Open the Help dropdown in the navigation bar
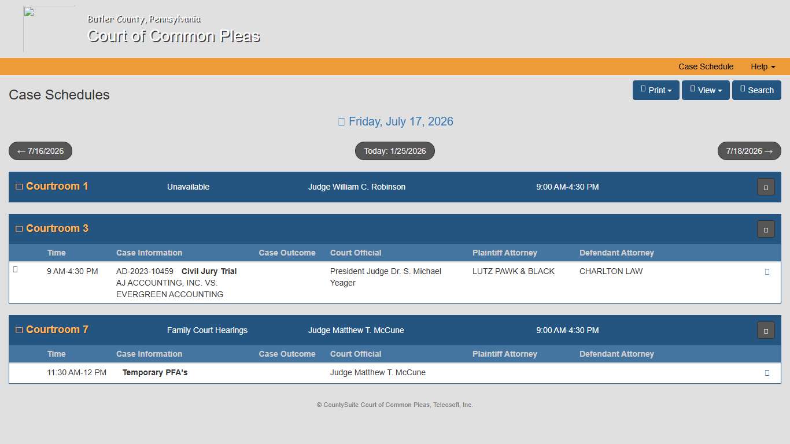 click(x=762, y=66)
